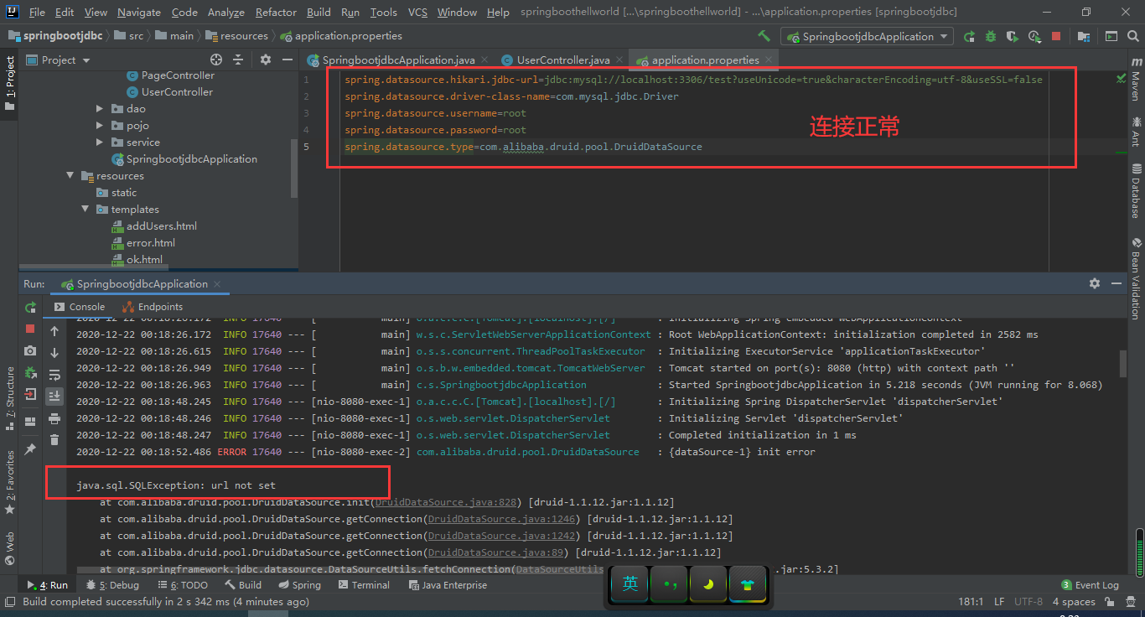
Task: Expand the service folder
Action: pos(100,142)
